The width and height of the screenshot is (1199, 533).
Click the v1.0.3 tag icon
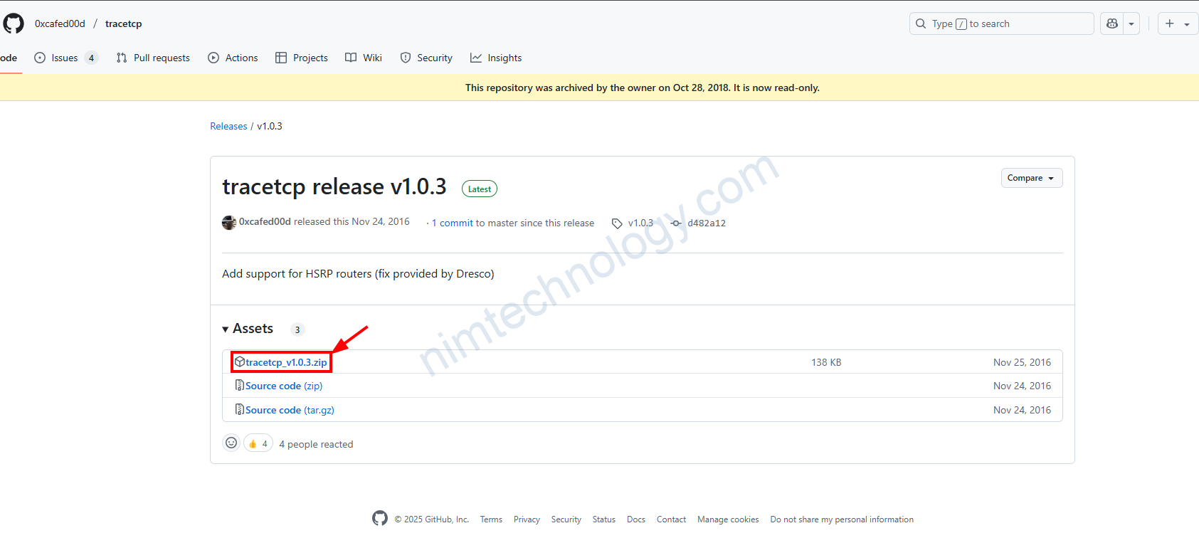617,223
